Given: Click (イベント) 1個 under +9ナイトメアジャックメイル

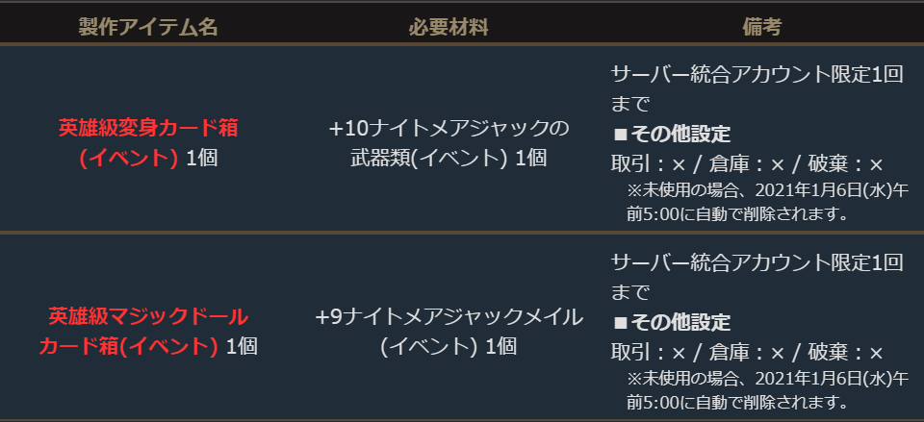Looking at the screenshot, I should pos(449,346).
